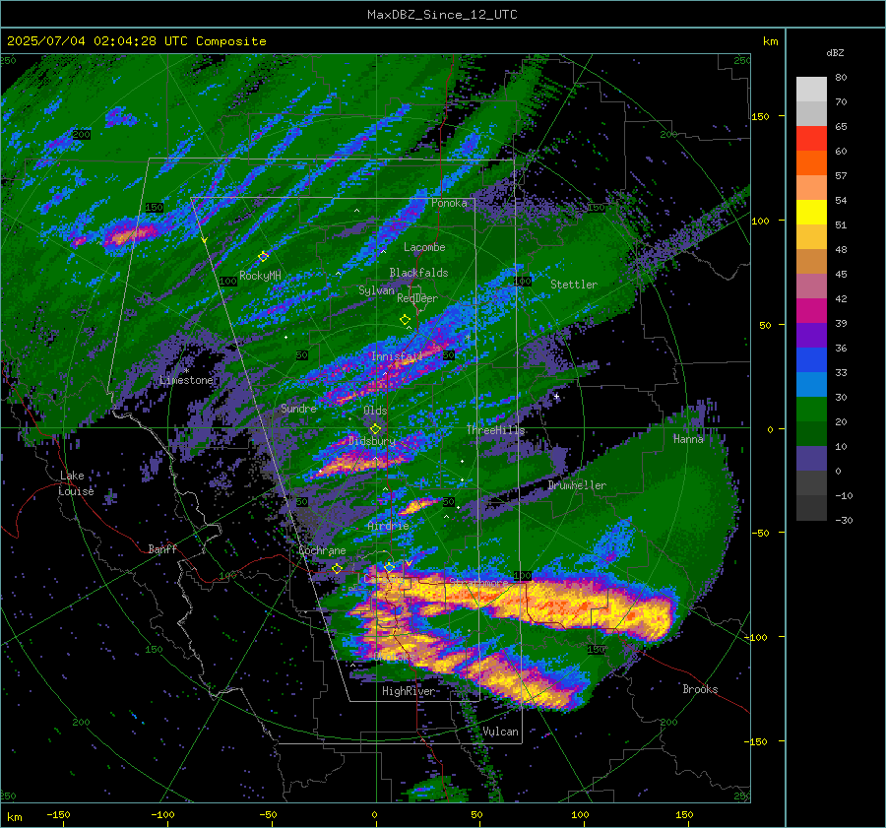This screenshot has width=886, height=828.
Task: Pick the bright yellow swatch in dBZ legend
Action: [811, 213]
